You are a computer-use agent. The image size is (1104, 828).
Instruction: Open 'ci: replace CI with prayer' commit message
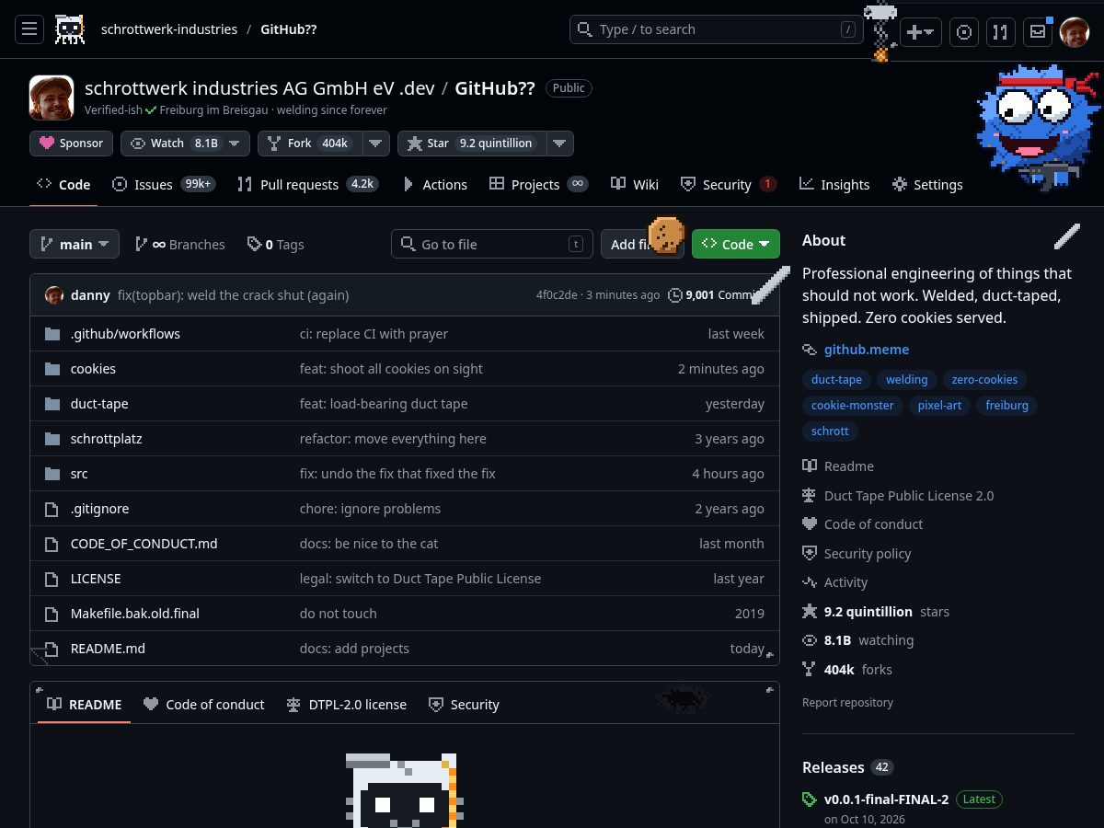tap(374, 333)
